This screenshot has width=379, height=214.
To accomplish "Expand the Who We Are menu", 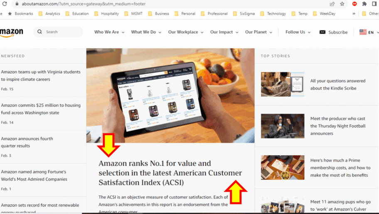I will 109,32.
